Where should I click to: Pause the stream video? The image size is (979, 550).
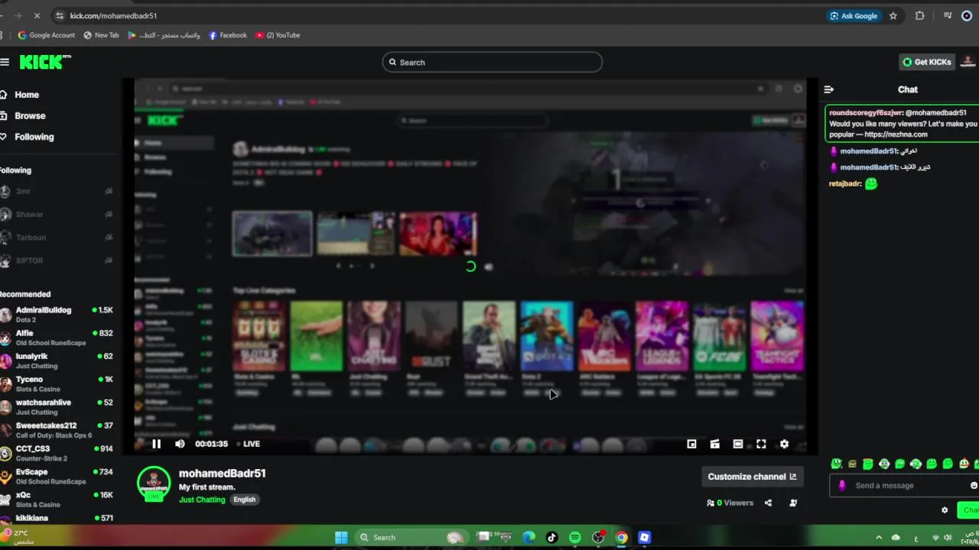[x=156, y=444]
